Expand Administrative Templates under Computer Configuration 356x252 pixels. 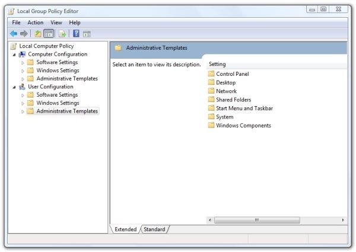23,79
